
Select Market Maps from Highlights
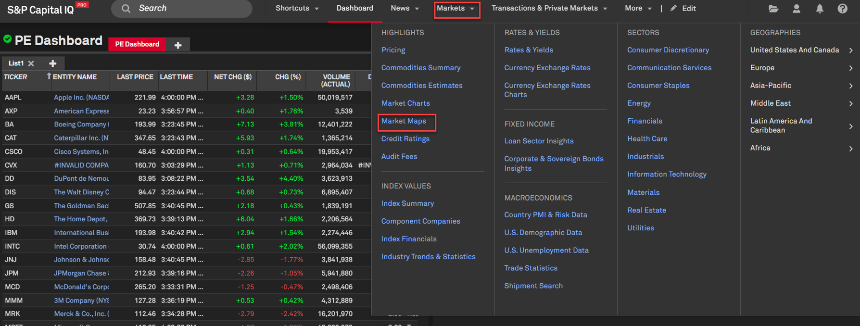(x=404, y=121)
